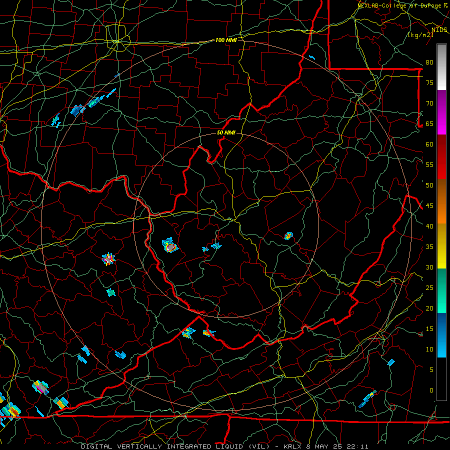Select the 75 value on the color scale

point(429,82)
